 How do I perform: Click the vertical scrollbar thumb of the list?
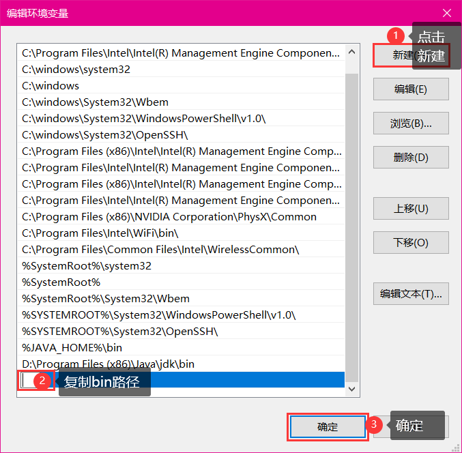351,227
